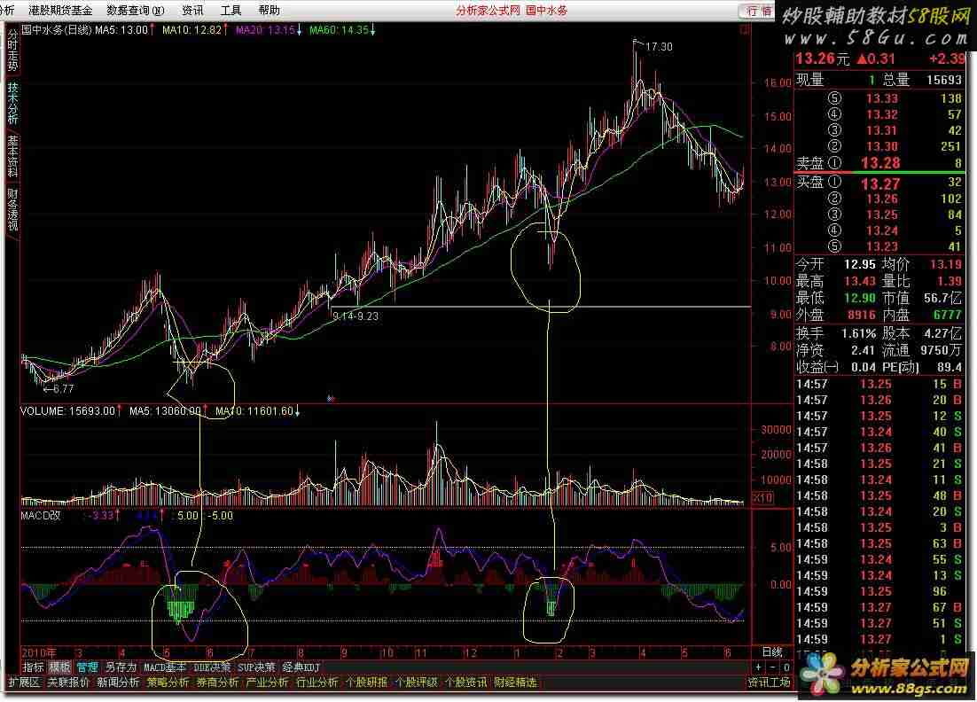Screen dimensions: 977x702
Task: Open the 财务透视 side tab
Action: 12,208
